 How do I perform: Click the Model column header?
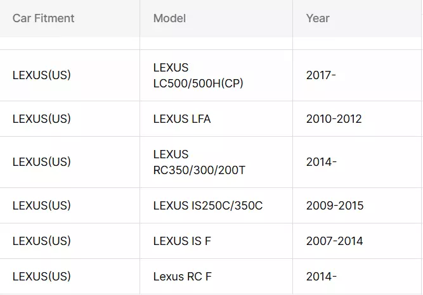(216, 18)
